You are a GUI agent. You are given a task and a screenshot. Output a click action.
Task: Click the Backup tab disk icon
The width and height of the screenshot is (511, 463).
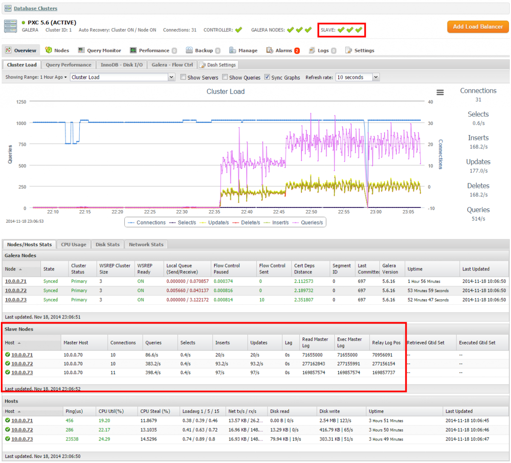189,50
